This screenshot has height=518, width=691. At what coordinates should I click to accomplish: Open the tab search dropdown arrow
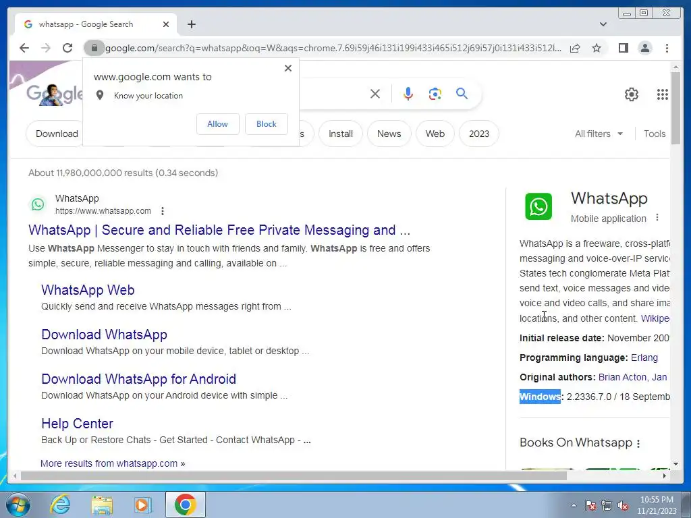603,24
